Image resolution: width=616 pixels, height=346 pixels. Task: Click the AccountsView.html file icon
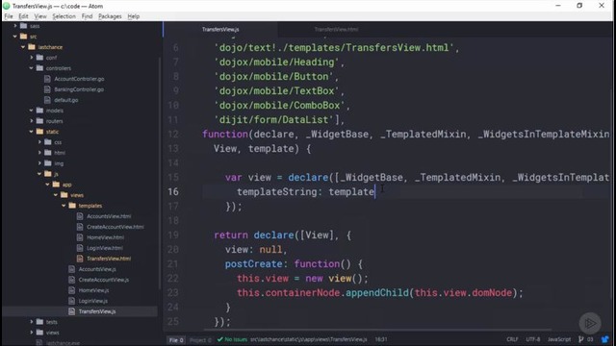80,216
